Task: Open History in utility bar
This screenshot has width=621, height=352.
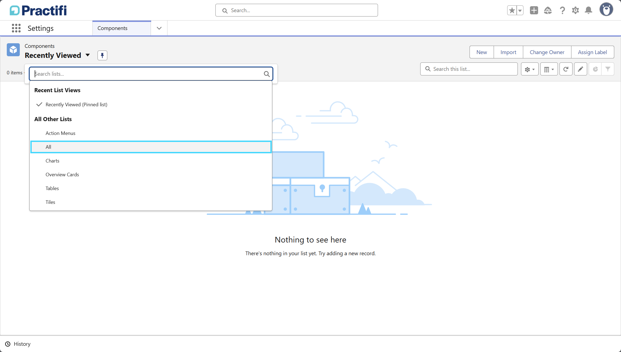Action: tap(18, 344)
